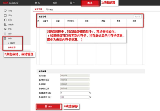Click the 网络 globe icon in sidebar
This screenshot has width=160, height=111.
[x=5, y=20]
